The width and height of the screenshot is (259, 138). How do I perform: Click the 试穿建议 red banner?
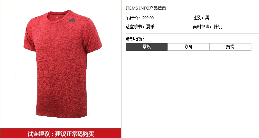61,134
